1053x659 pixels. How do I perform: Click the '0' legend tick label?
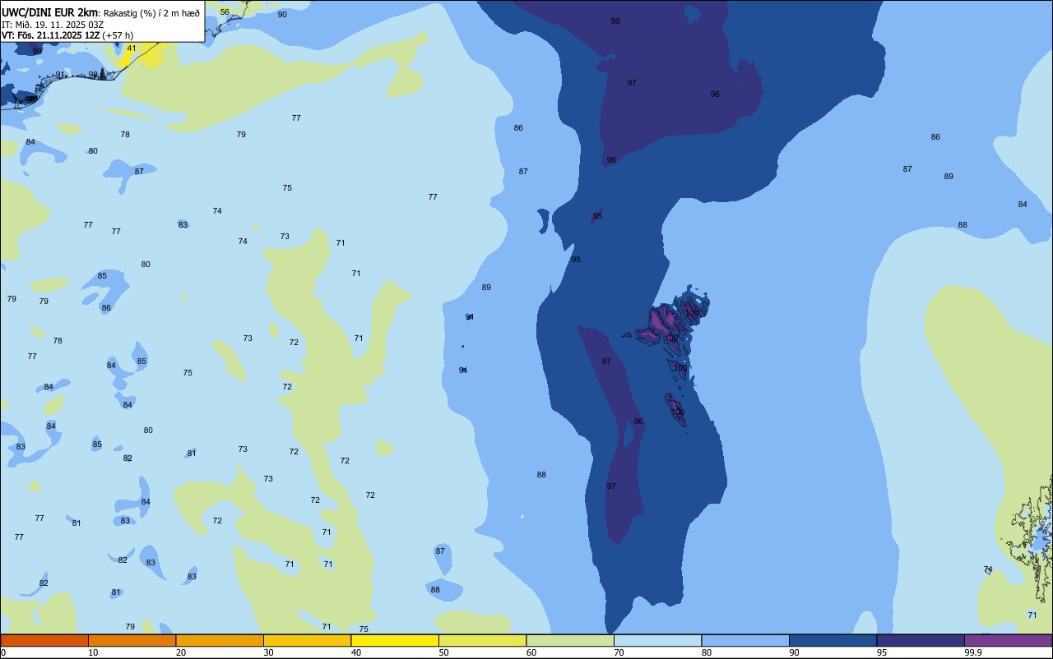3,652
